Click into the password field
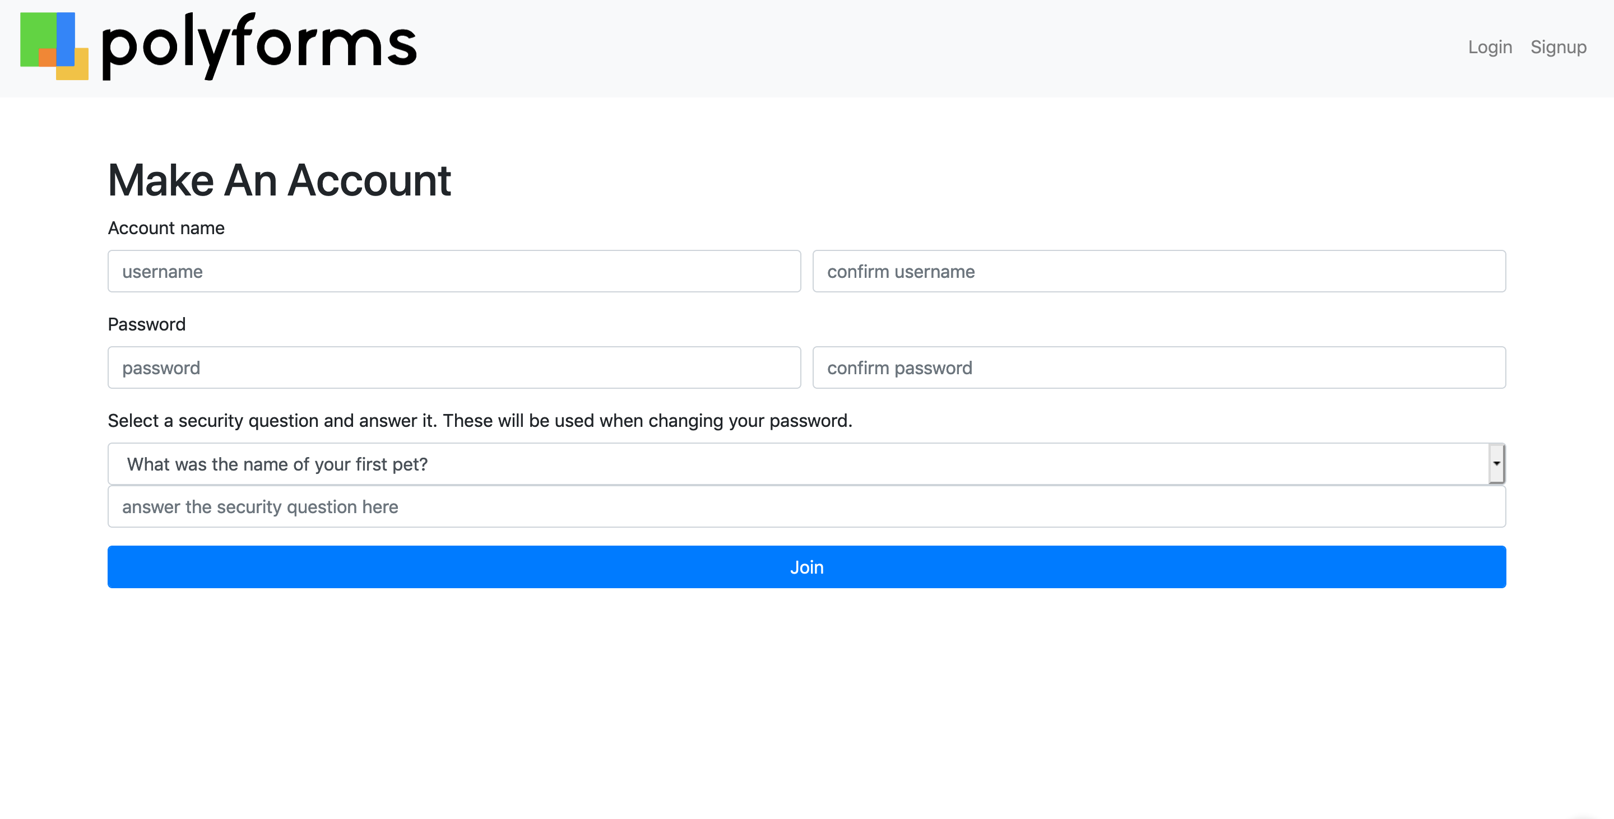 click(x=454, y=367)
